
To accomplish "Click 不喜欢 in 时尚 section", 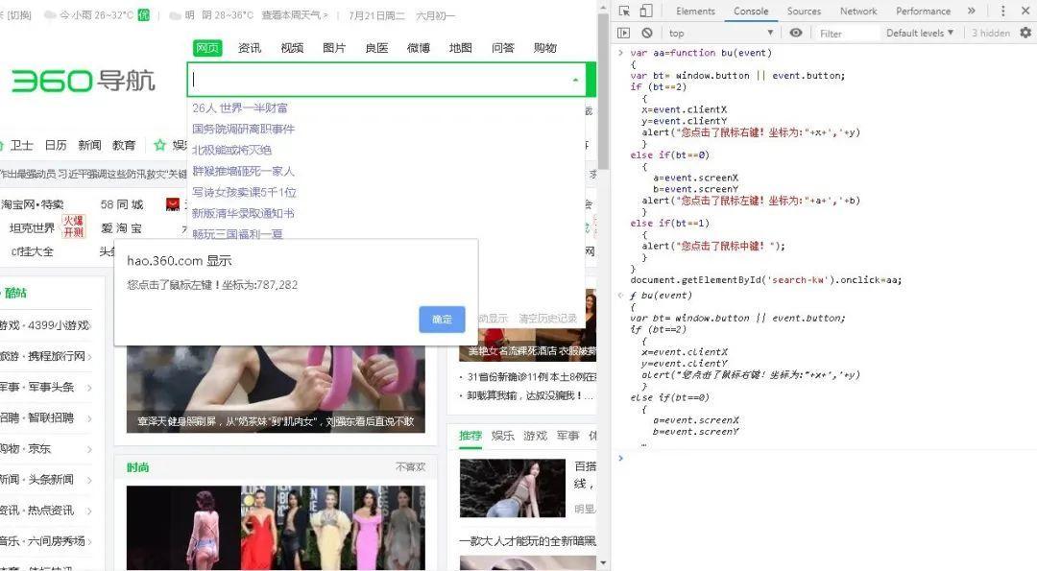I will 410,467.
